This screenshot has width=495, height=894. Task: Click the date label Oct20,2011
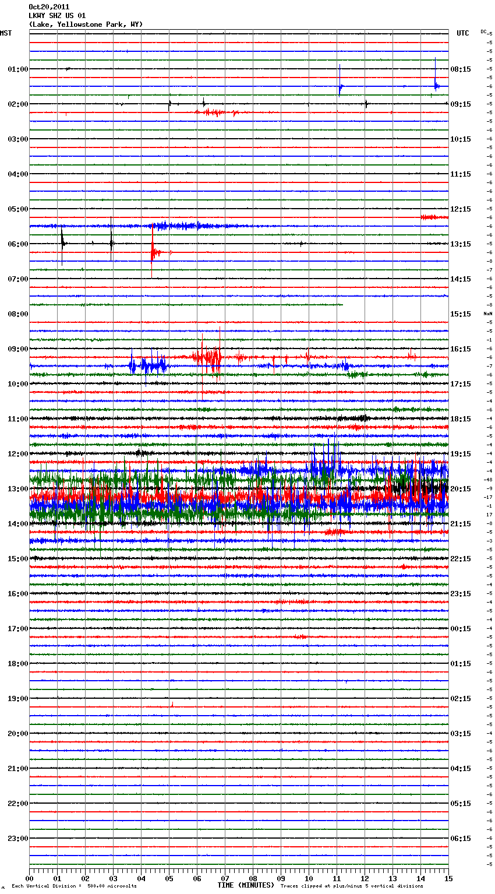(49, 7)
